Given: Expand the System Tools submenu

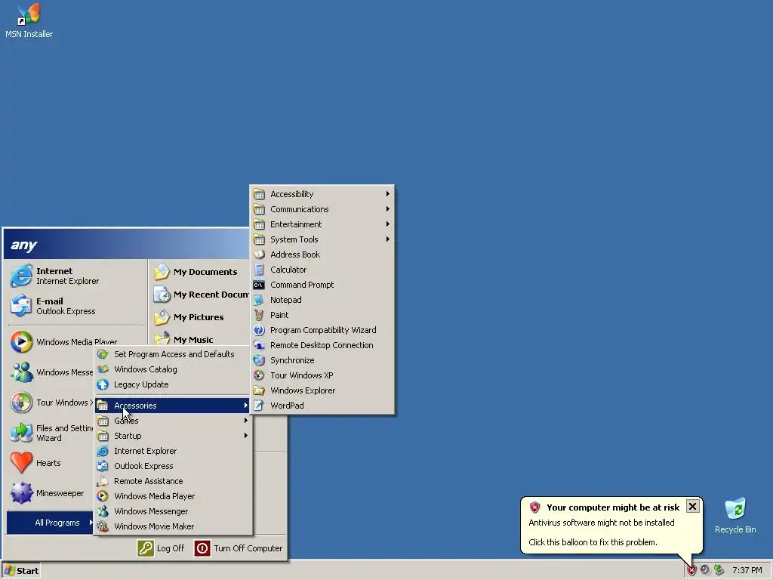Looking at the screenshot, I should pyautogui.click(x=322, y=239).
